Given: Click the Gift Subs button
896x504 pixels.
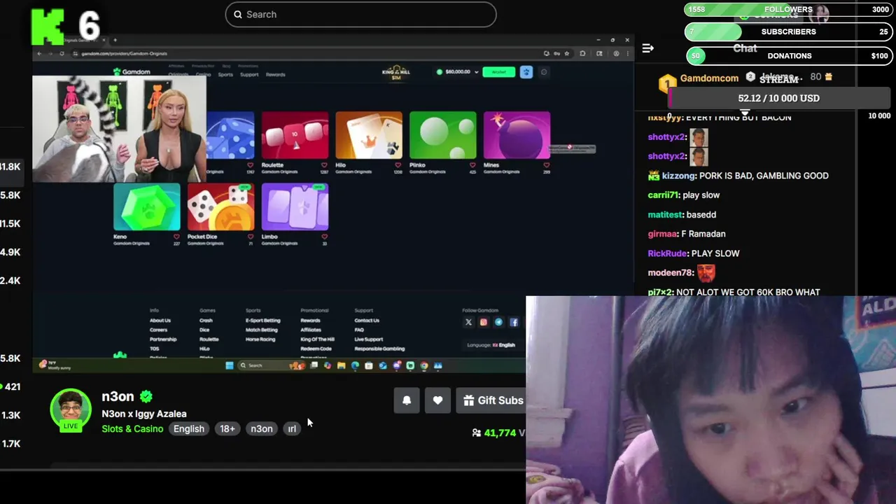Looking at the screenshot, I should 493,400.
